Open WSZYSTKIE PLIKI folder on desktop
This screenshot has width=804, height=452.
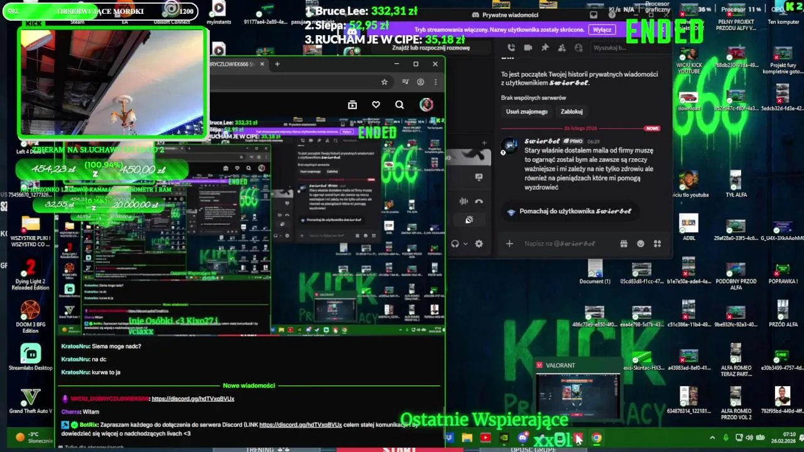pyautogui.click(x=30, y=230)
